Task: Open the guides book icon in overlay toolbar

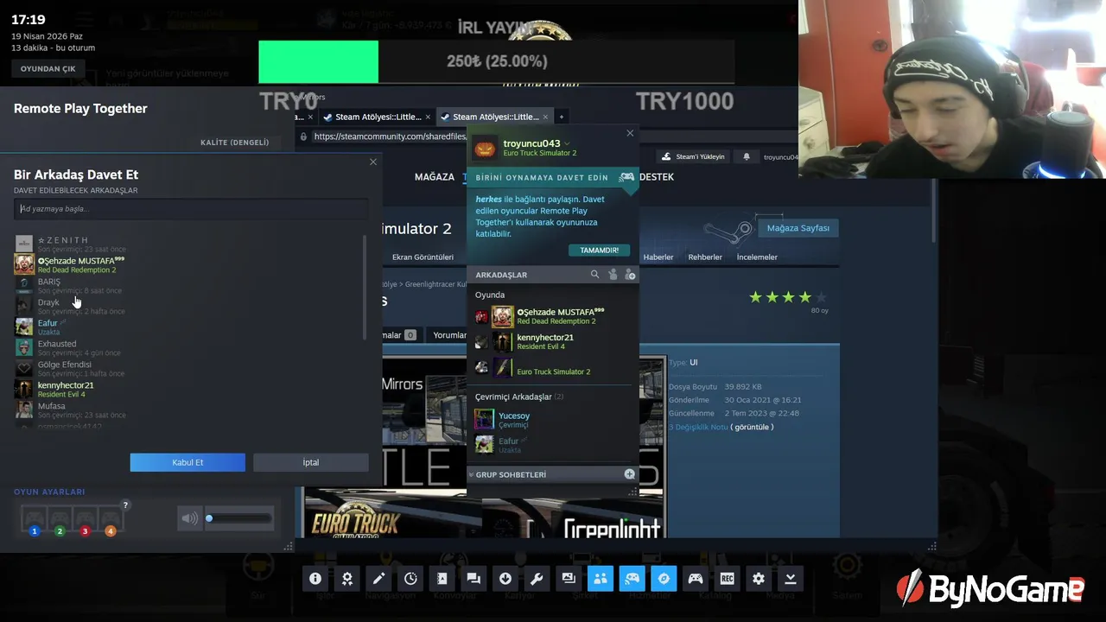Action: [442, 579]
